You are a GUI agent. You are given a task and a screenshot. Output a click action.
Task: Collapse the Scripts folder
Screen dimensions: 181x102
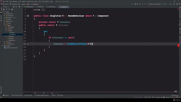(5, 25)
